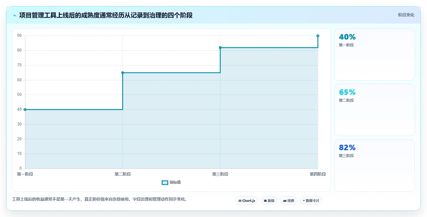Viewport: 427px width, 217px height.
Task: Click the 进度 tag button
Action: [x=288, y=201]
